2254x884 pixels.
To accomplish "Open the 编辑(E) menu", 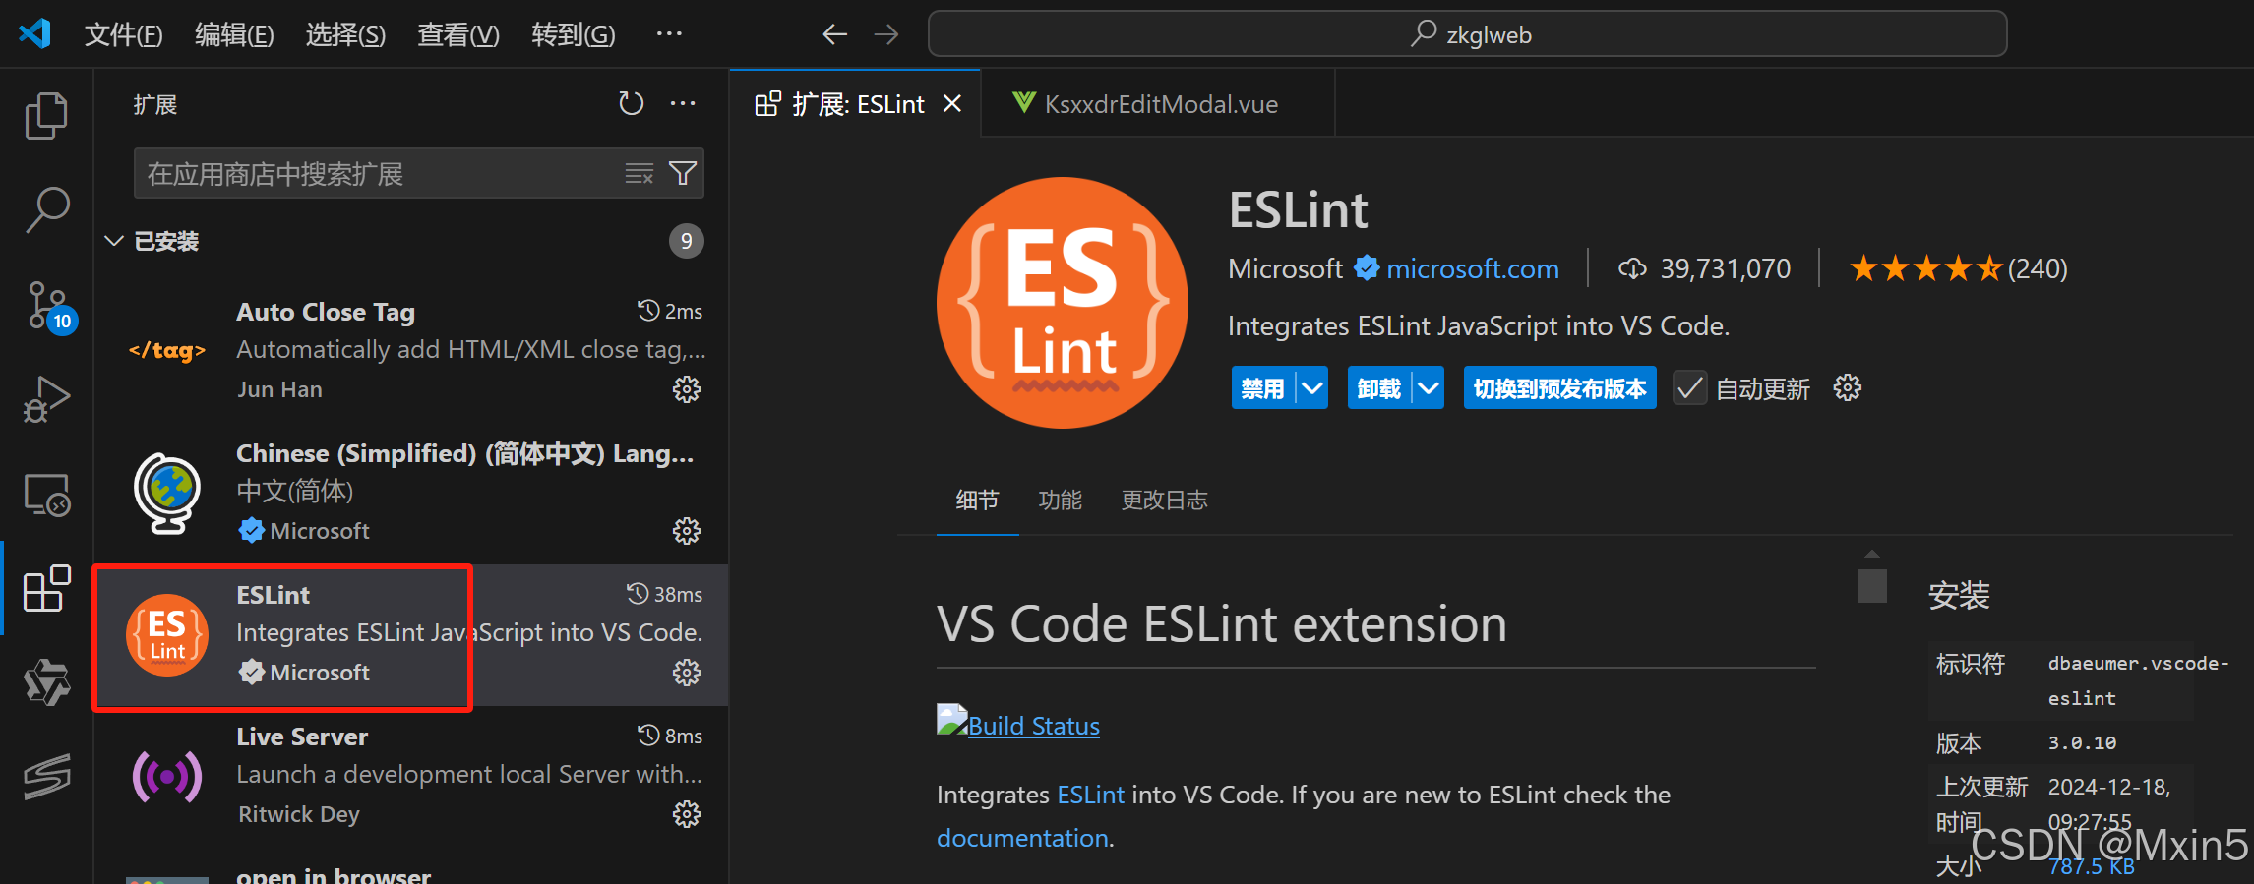I will pyautogui.click(x=234, y=35).
